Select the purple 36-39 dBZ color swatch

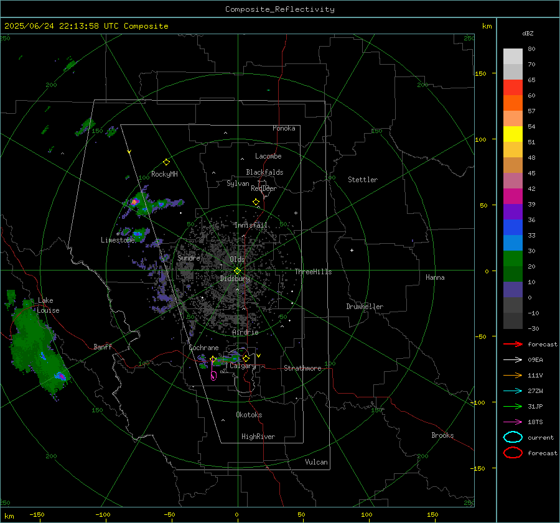(x=513, y=211)
